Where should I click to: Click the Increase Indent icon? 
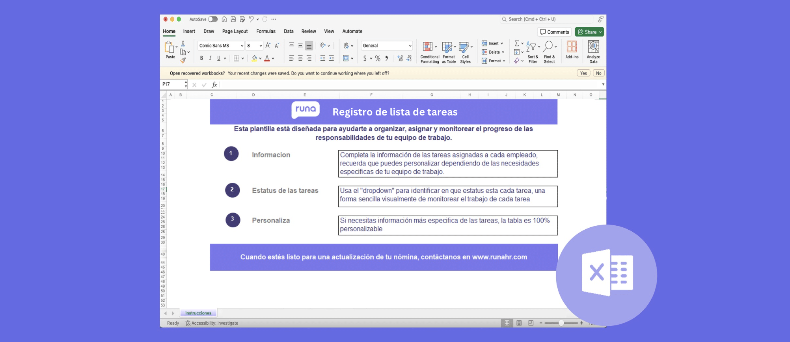pyautogui.click(x=332, y=58)
